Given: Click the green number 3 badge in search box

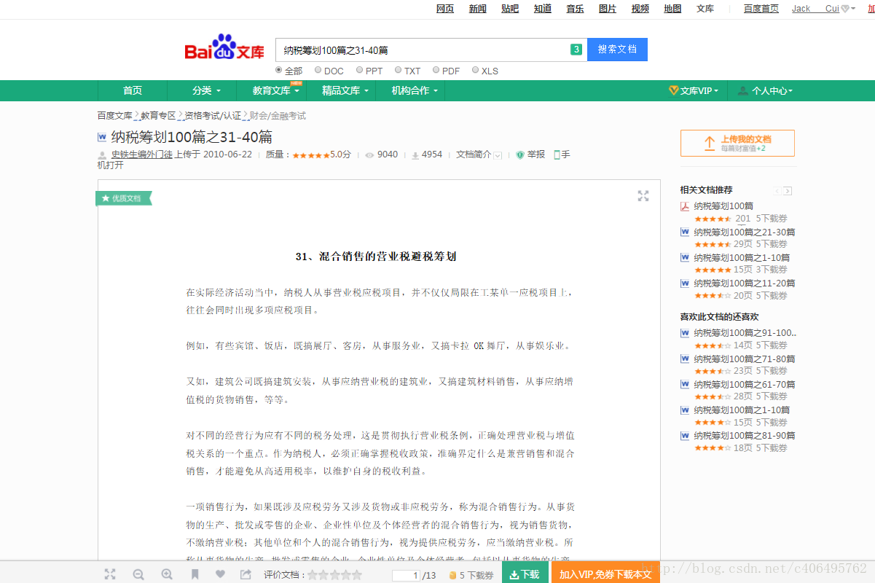Looking at the screenshot, I should pyautogui.click(x=576, y=50).
